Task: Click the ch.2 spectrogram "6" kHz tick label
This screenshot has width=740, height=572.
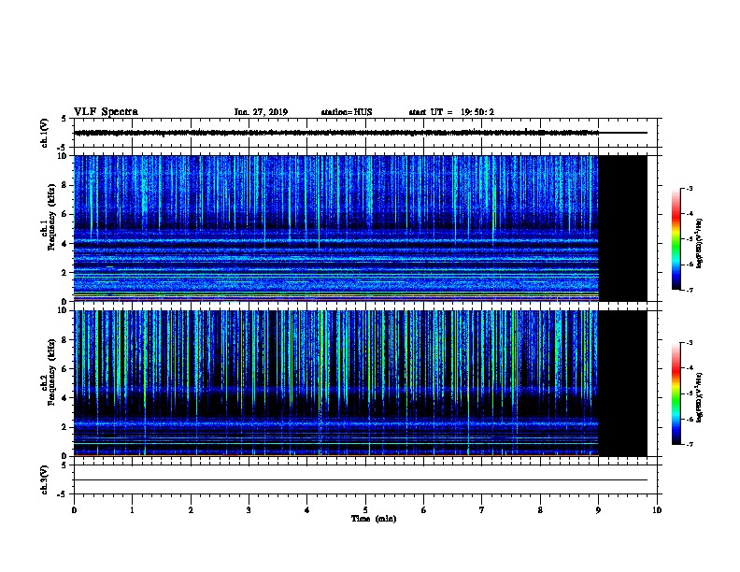Action: [65, 369]
